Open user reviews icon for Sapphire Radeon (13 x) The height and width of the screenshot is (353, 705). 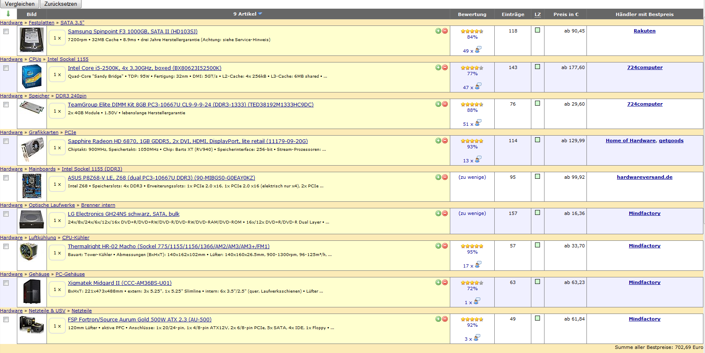click(x=478, y=159)
